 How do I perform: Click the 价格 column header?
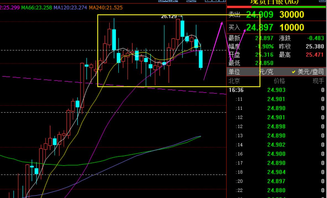tap(279, 81)
